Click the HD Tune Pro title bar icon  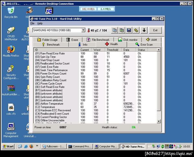32,19
